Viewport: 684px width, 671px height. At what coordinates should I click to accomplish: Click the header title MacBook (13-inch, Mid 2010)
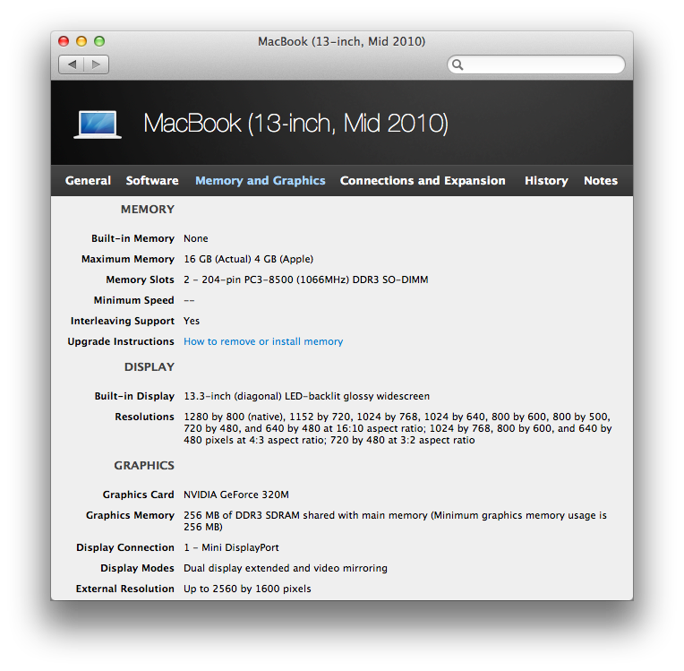point(295,124)
